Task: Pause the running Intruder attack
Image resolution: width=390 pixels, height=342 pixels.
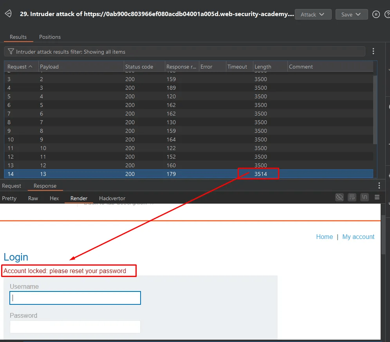Action: [376, 14]
